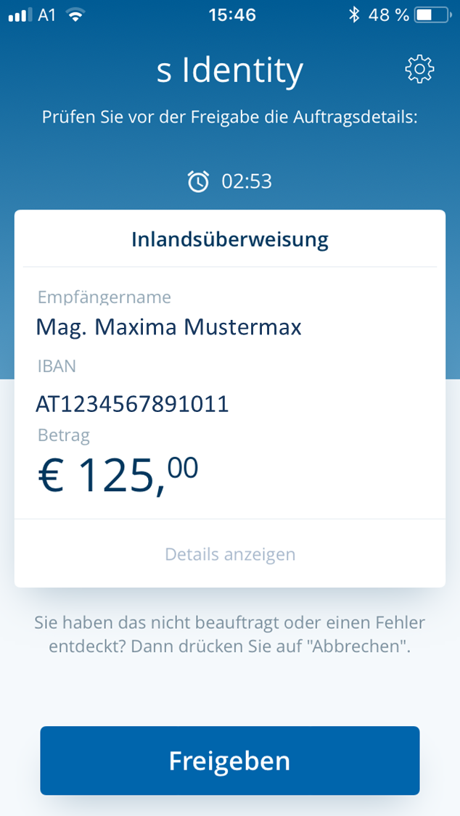This screenshot has width=460, height=816.
Task: Tap the alarm clock timer icon
Action: [198, 181]
